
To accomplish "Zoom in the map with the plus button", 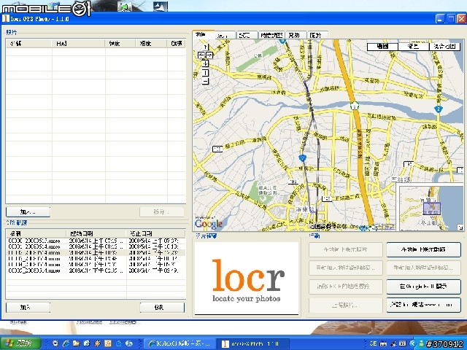I will tap(206, 73).
